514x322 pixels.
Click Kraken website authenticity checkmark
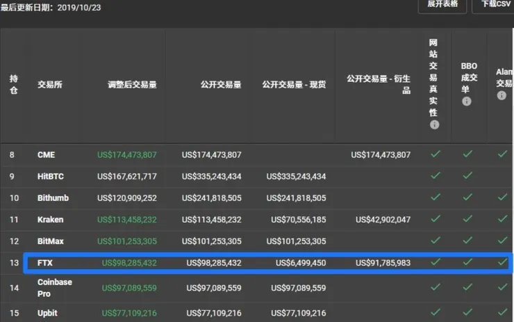pyautogui.click(x=436, y=218)
